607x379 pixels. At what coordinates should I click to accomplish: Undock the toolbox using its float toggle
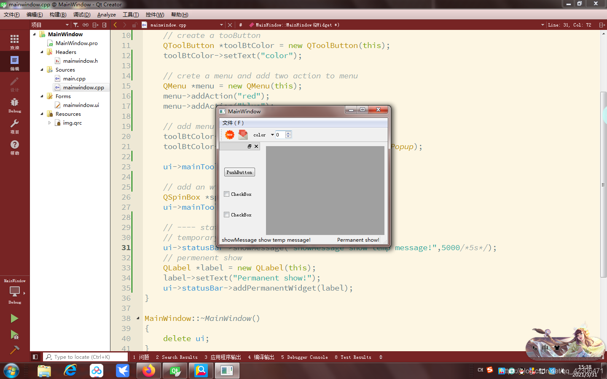point(249,146)
